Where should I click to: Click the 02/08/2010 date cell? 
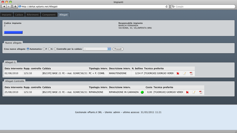(13, 73)
